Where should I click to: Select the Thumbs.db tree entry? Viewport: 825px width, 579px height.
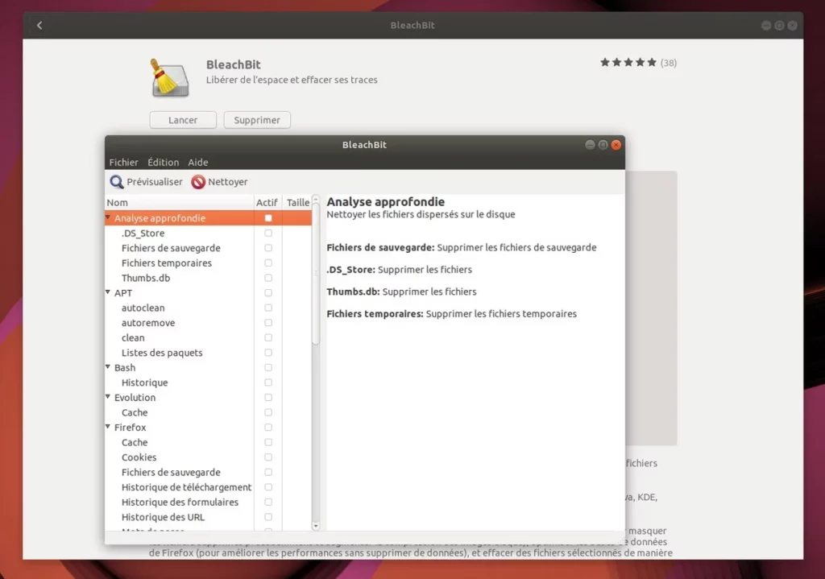click(145, 278)
